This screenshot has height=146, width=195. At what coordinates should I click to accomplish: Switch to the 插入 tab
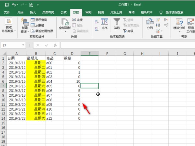point(33,12)
